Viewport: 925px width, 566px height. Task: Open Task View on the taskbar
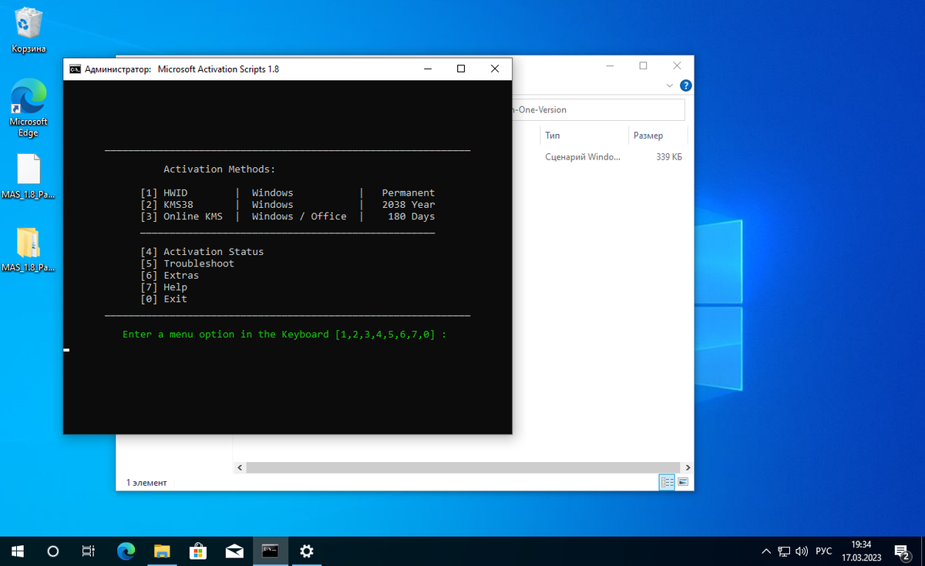point(89,551)
